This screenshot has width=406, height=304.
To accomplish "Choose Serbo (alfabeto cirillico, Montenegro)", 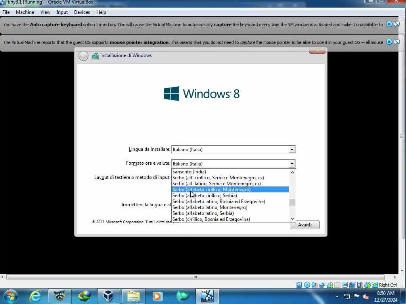I will (230, 190).
